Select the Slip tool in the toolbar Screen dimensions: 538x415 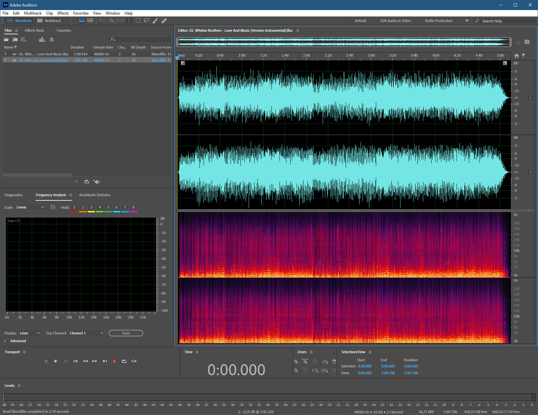[x=120, y=20]
